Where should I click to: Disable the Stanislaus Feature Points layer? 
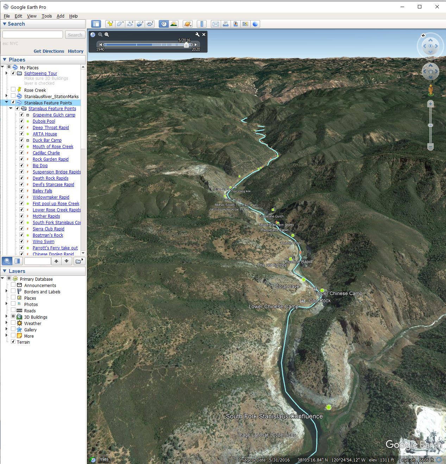pos(13,102)
